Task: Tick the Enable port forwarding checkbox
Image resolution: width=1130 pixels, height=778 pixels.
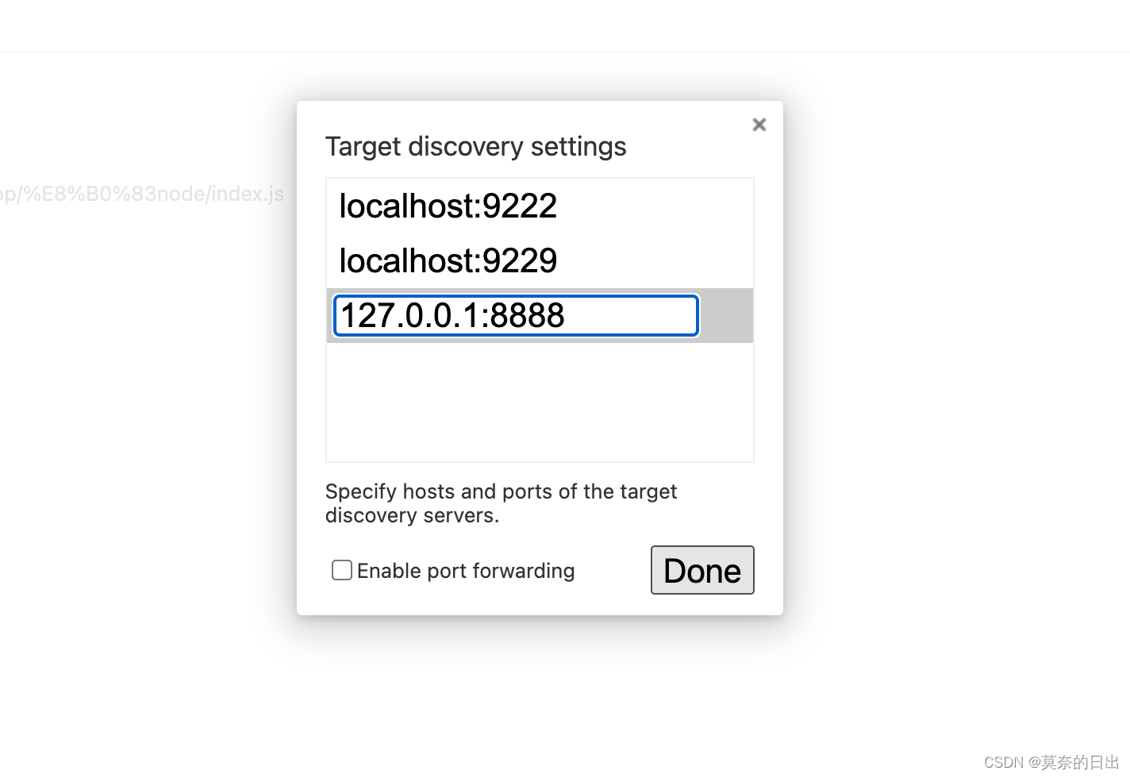Action: pyautogui.click(x=342, y=570)
